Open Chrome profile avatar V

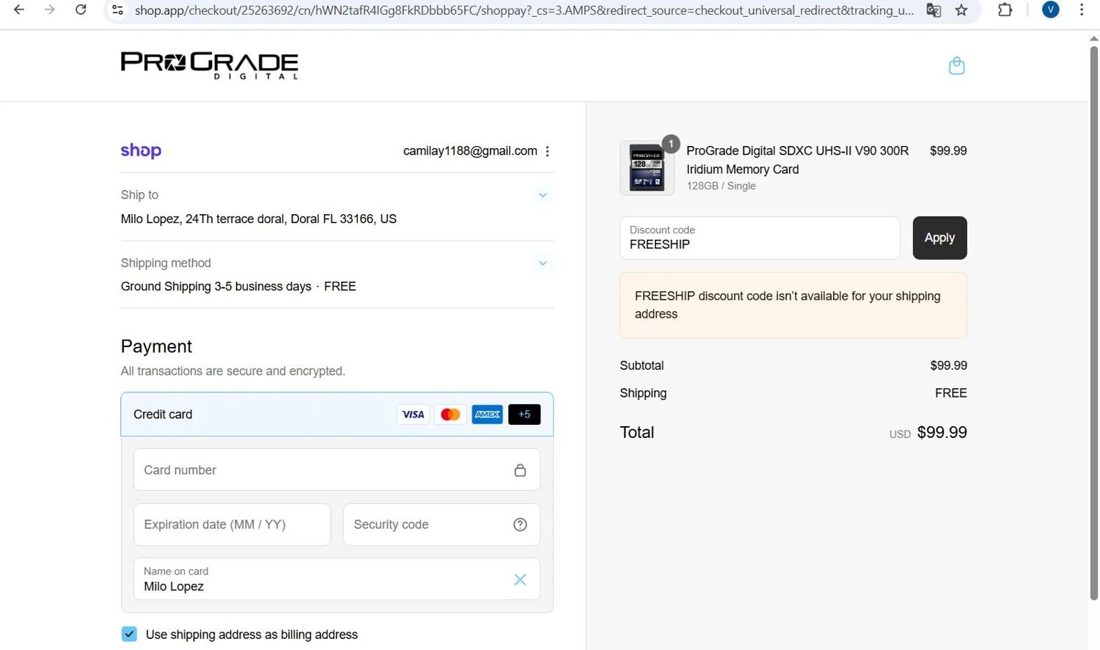pos(1051,10)
